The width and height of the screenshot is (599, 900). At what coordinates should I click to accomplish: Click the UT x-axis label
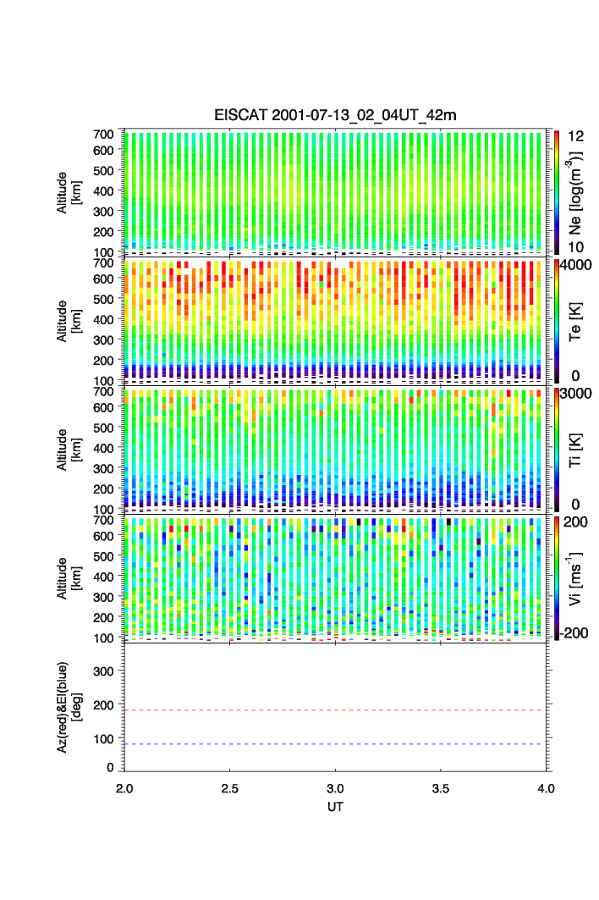(335, 807)
